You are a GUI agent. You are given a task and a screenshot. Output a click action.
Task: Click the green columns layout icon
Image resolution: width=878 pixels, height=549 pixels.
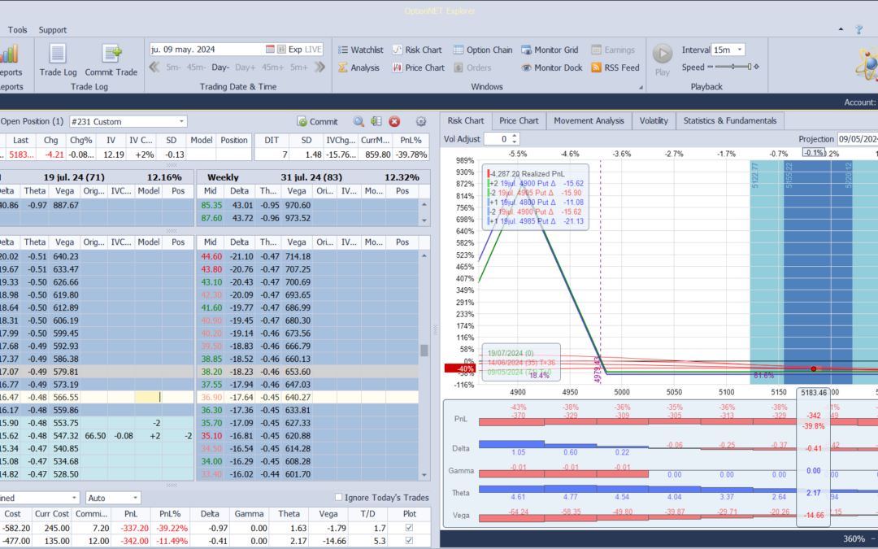376,121
